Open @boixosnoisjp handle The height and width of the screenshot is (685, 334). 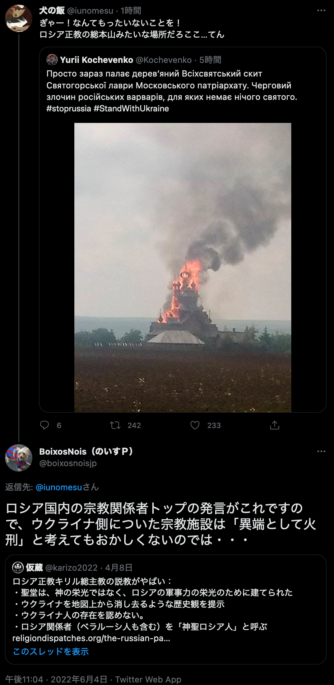pyautogui.click(x=68, y=463)
